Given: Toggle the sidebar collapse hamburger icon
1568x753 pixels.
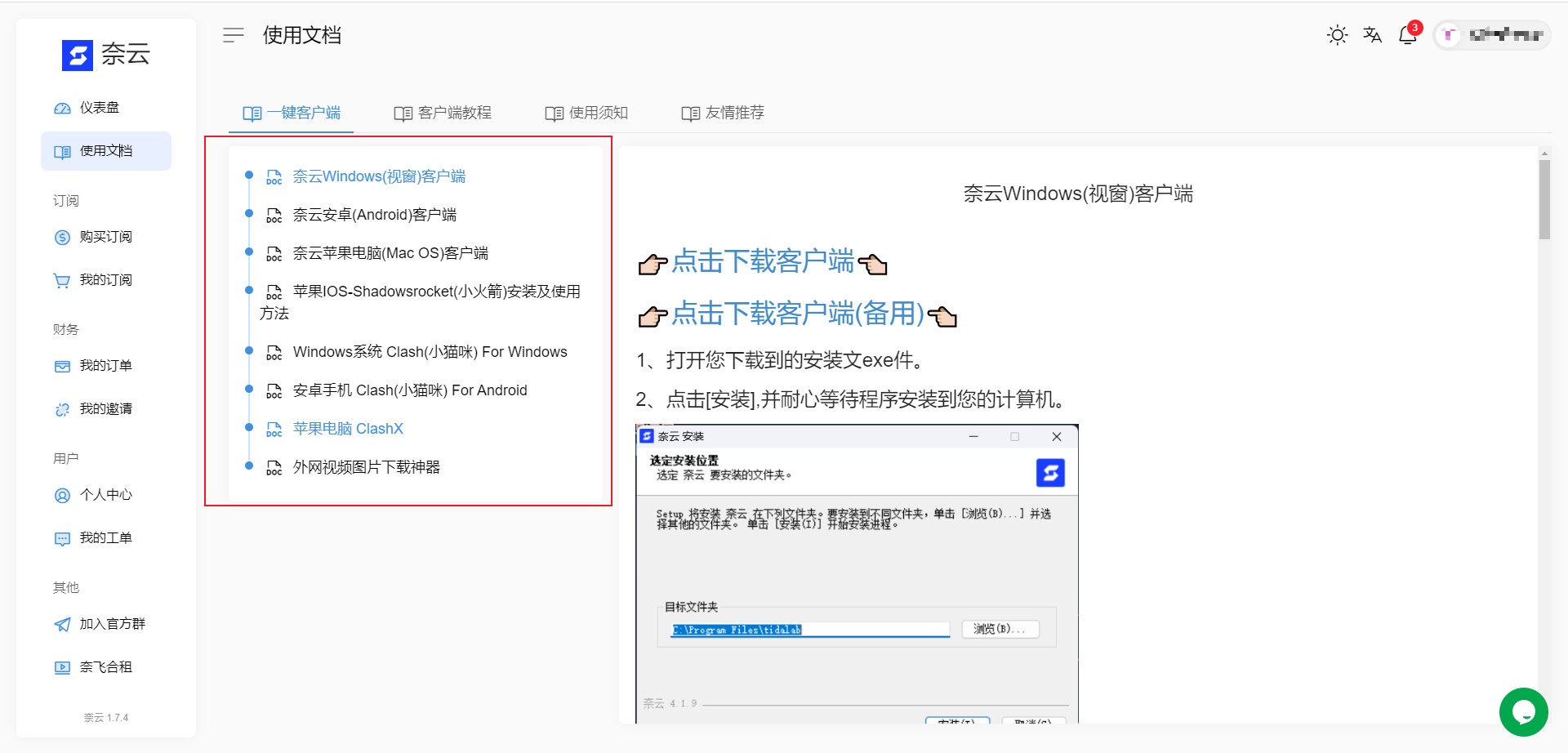Looking at the screenshot, I should (x=234, y=35).
